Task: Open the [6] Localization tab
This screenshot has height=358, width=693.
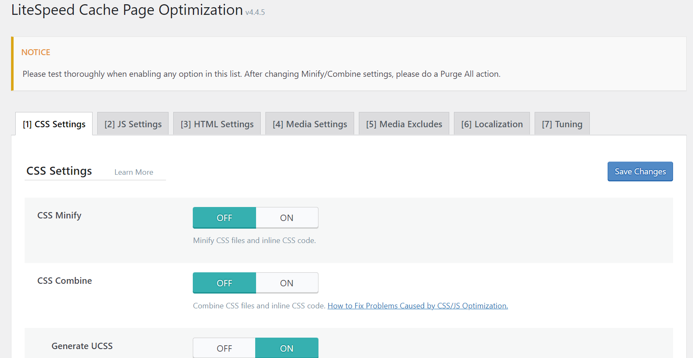Action: (x=492, y=124)
